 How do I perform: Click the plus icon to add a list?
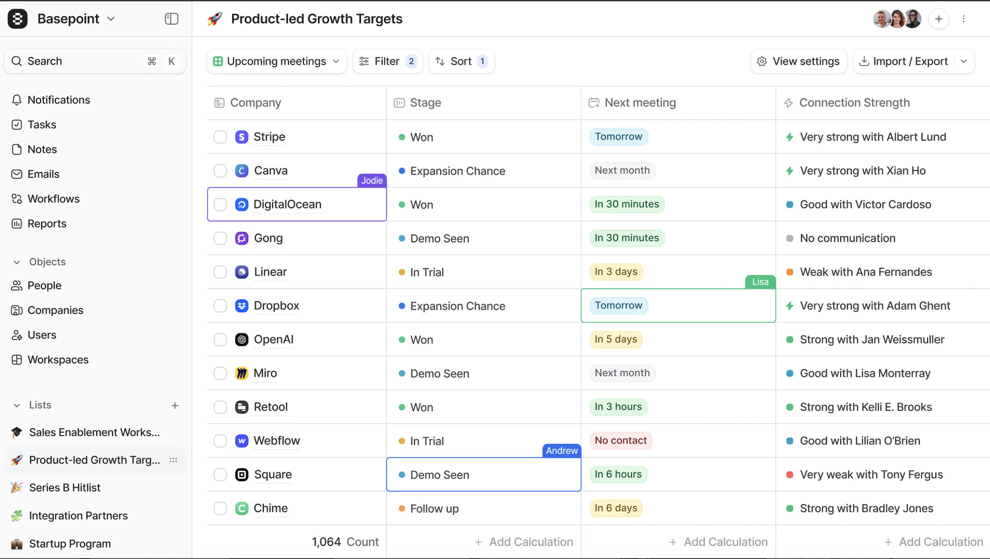tap(175, 405)
